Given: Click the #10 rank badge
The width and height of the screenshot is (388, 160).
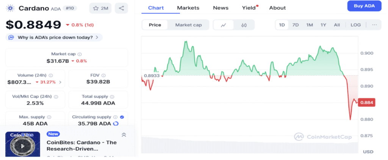Looking at the screenshot, I should 70,8.
